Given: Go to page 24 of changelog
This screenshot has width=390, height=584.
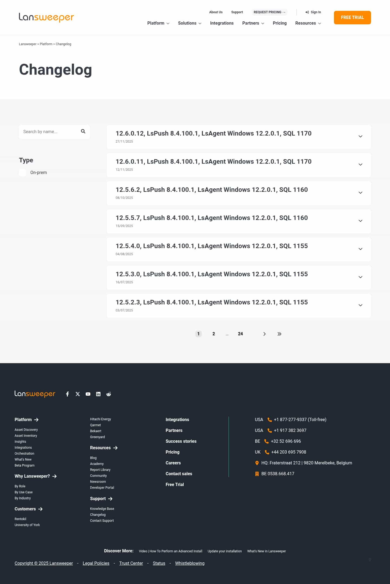Looking at the screenshot, I should click(x=240, y=334).
